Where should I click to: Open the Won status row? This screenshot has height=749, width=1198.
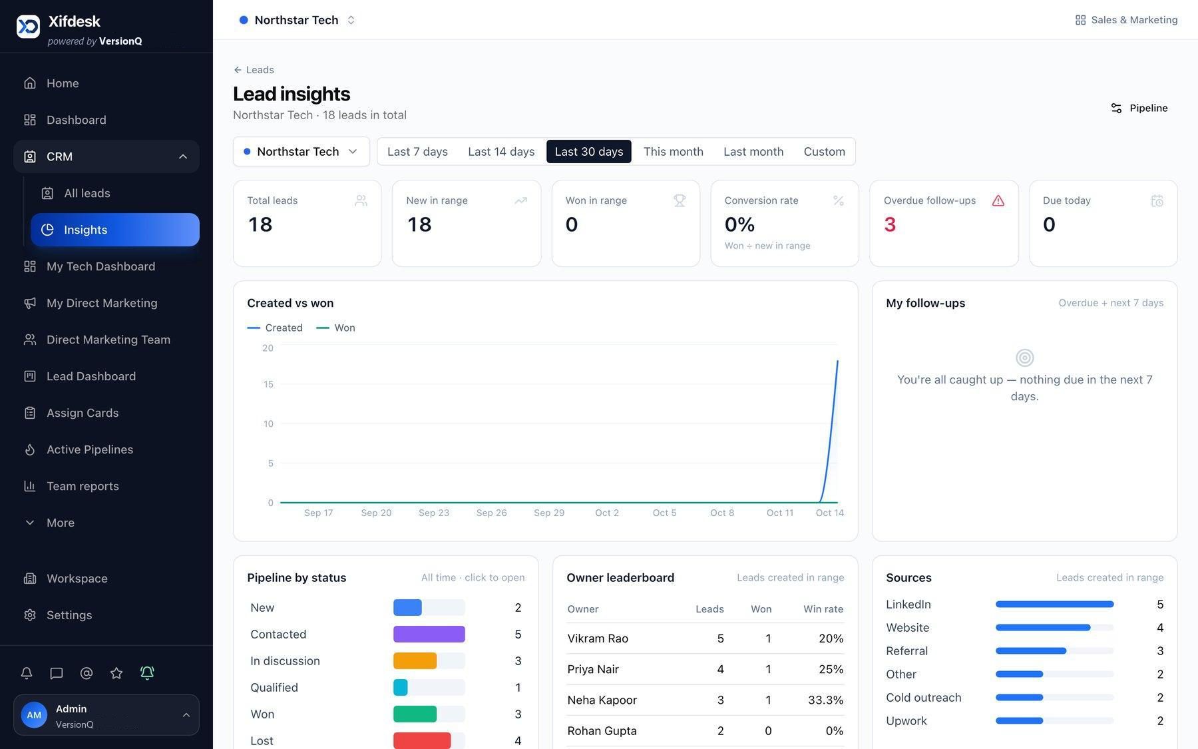[x=386, y=714]
